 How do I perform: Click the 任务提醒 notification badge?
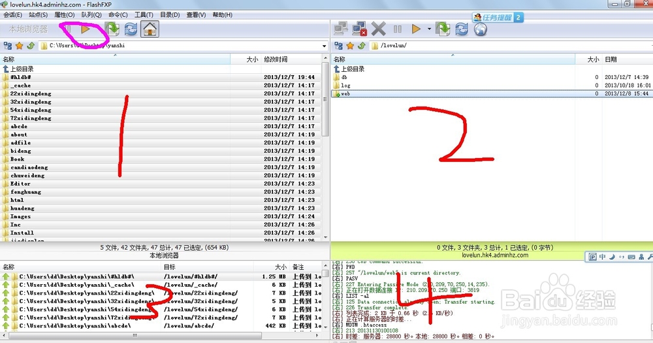point(498,18)
